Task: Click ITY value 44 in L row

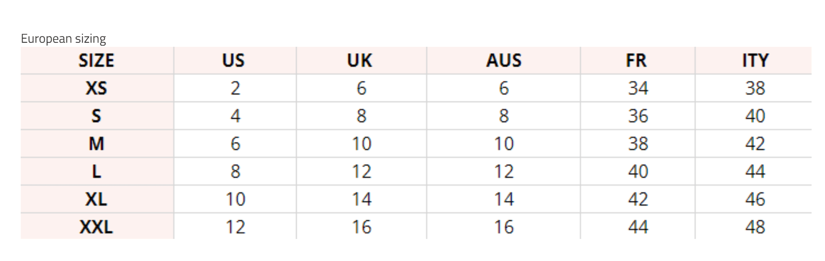Action: click(755, 171)
